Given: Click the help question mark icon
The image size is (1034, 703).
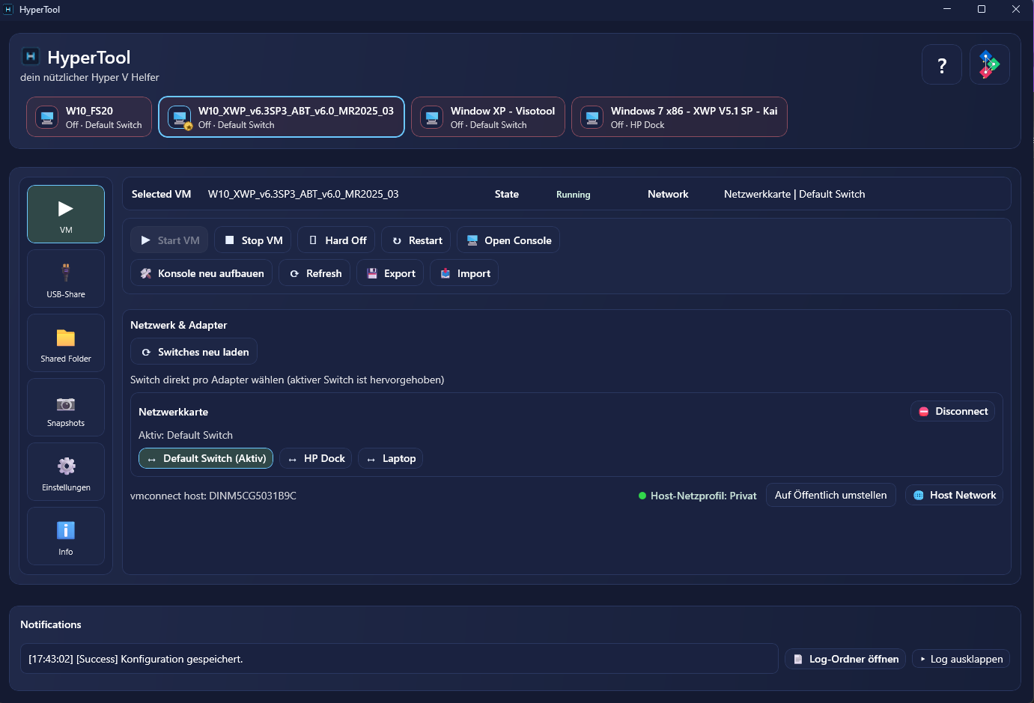Looking at the screenshot, I should click(x=941, y=65).
